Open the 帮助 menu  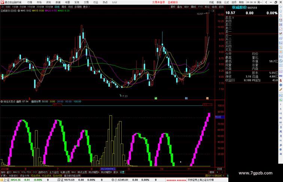241,2
